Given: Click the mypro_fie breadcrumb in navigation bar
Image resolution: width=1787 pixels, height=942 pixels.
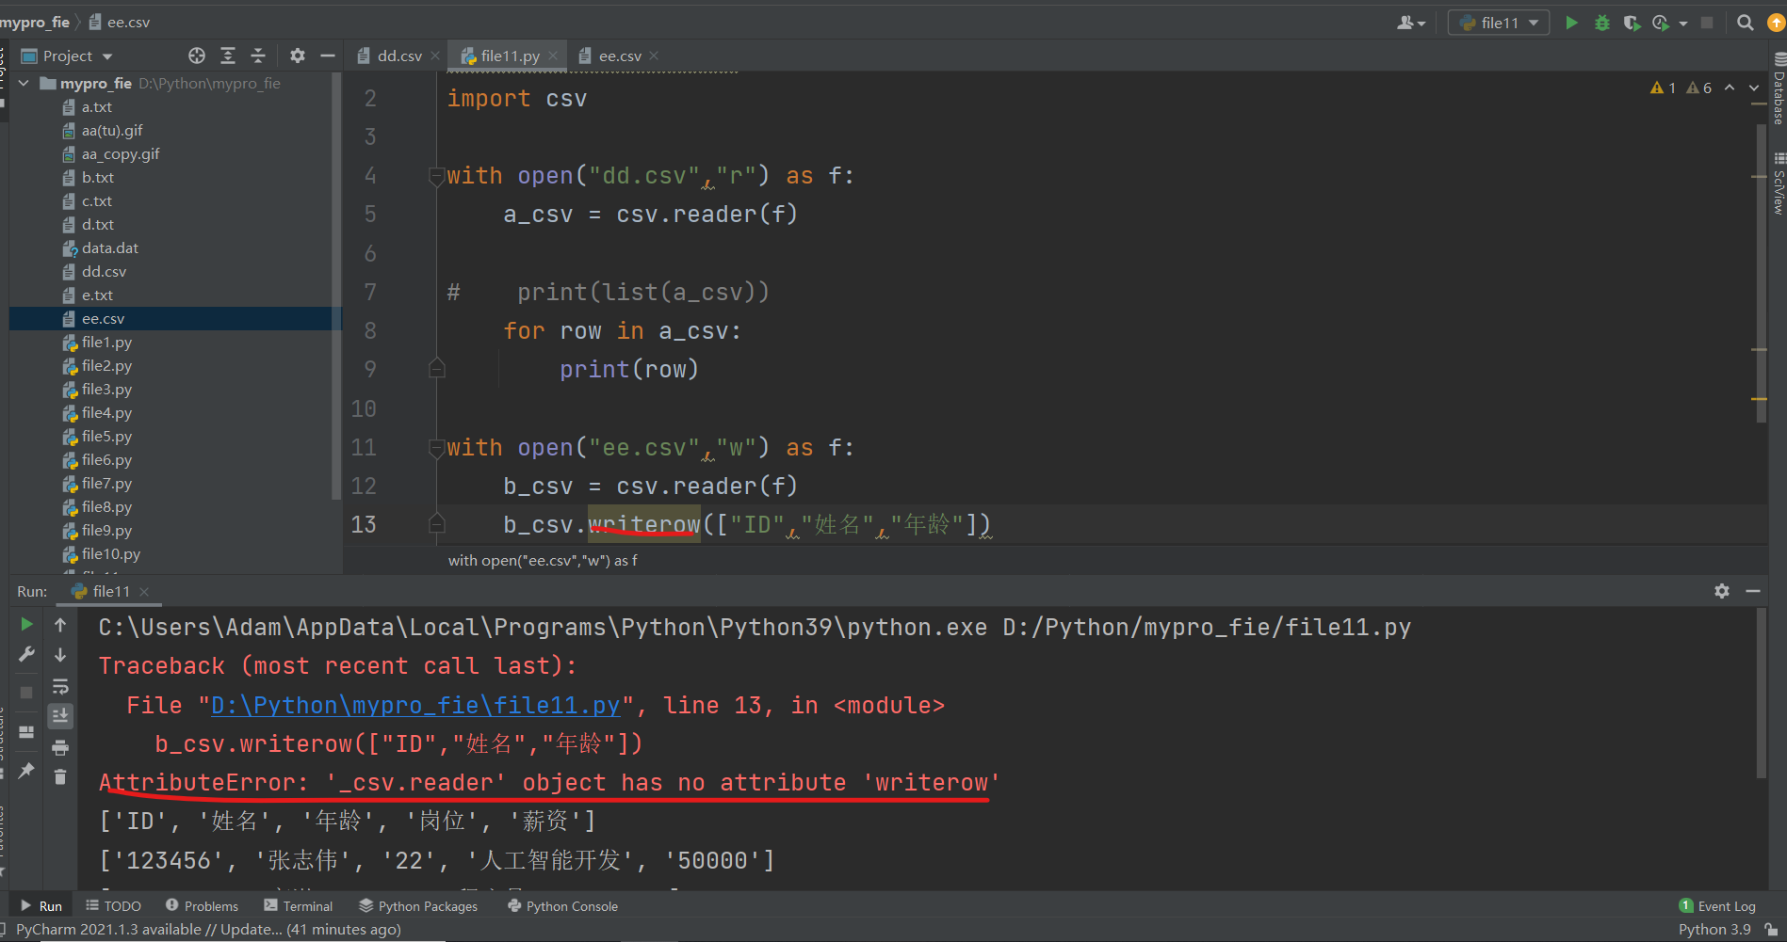Looking at the screenshot, I should (x=35, y=22).
